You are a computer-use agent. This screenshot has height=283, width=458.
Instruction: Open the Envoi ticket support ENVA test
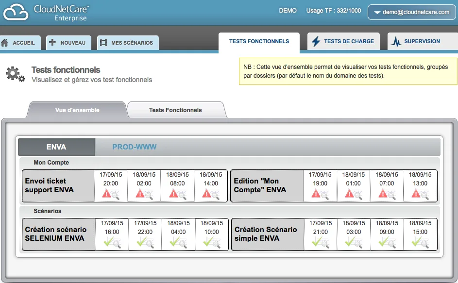tap(58, 185)
